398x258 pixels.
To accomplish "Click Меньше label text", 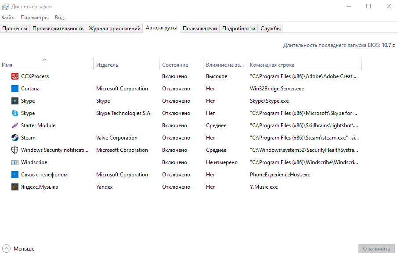I will (24, 249).
